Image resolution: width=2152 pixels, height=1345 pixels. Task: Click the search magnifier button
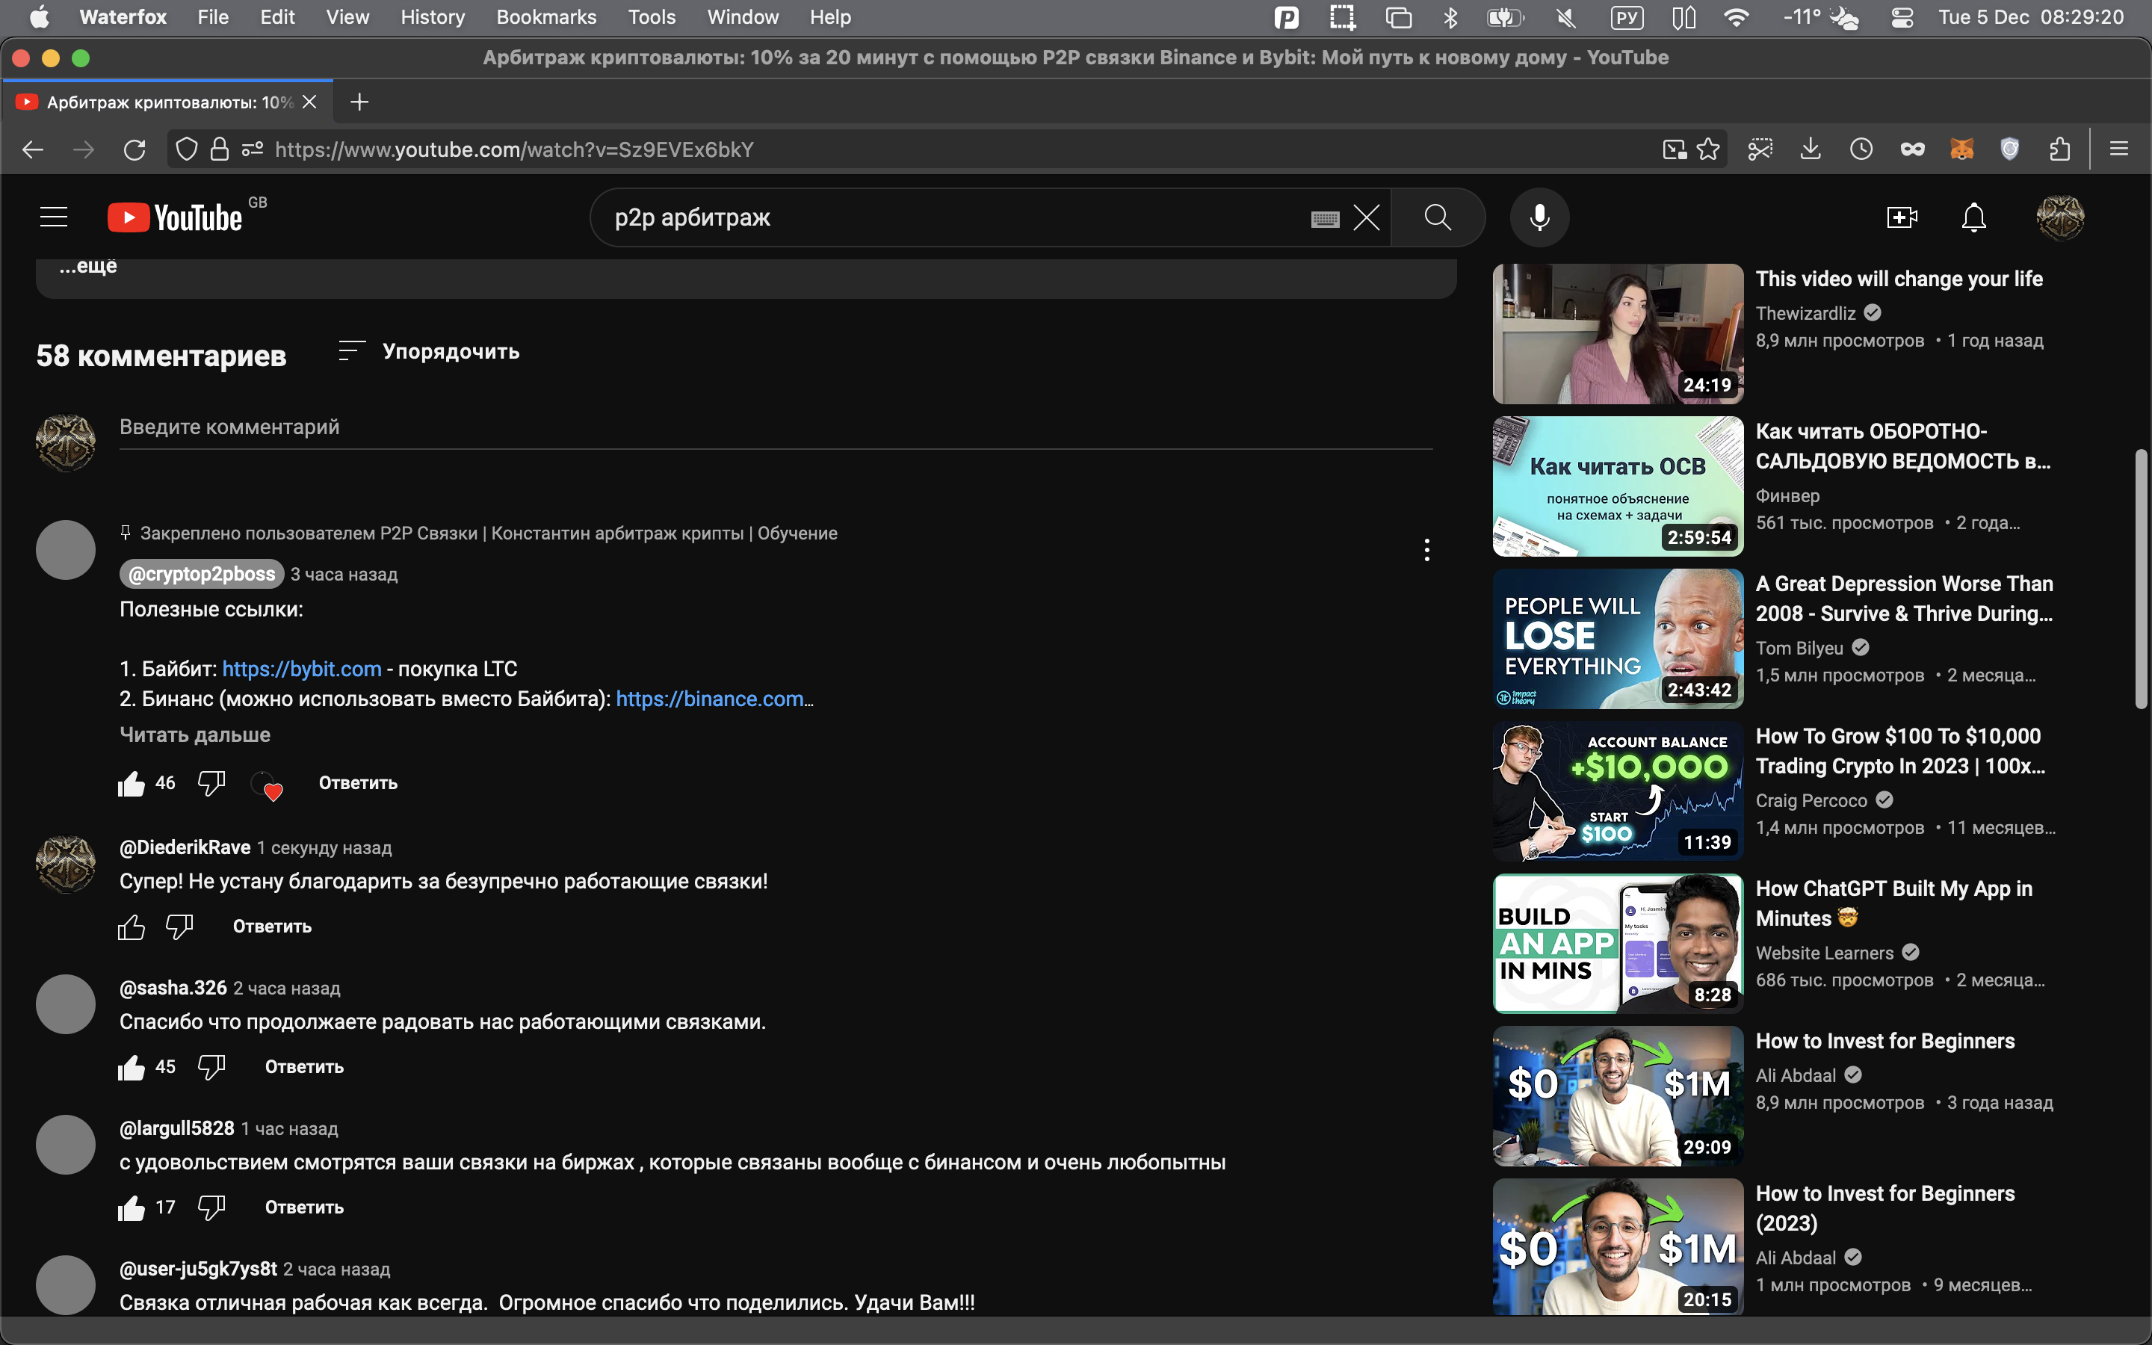(1437, 217)
